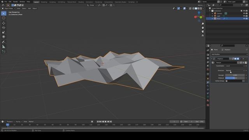The width and height of the screenshot is (249, 140).
Task: Collapse the Collection tree in outliner
Action: pos(210,11)
